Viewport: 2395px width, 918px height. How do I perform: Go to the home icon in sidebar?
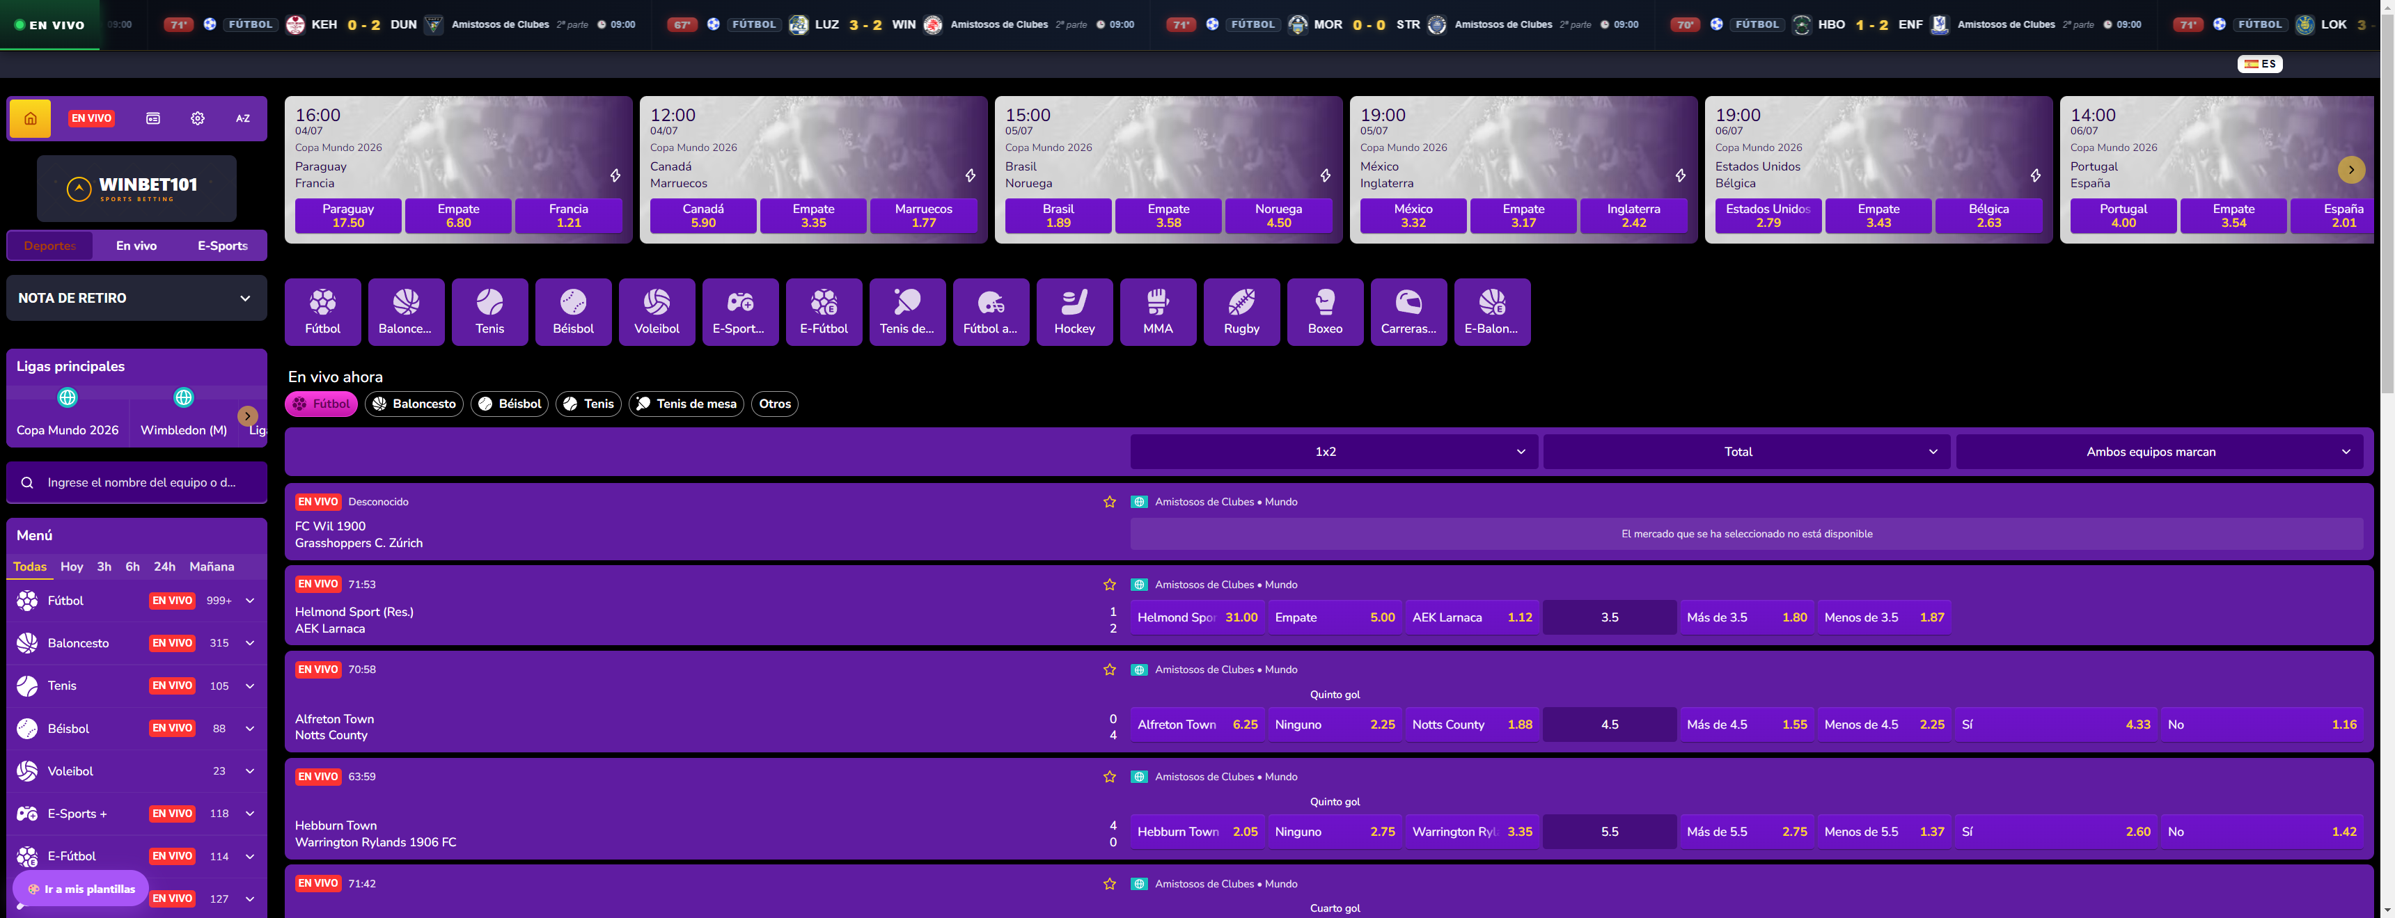coord(31,119)
